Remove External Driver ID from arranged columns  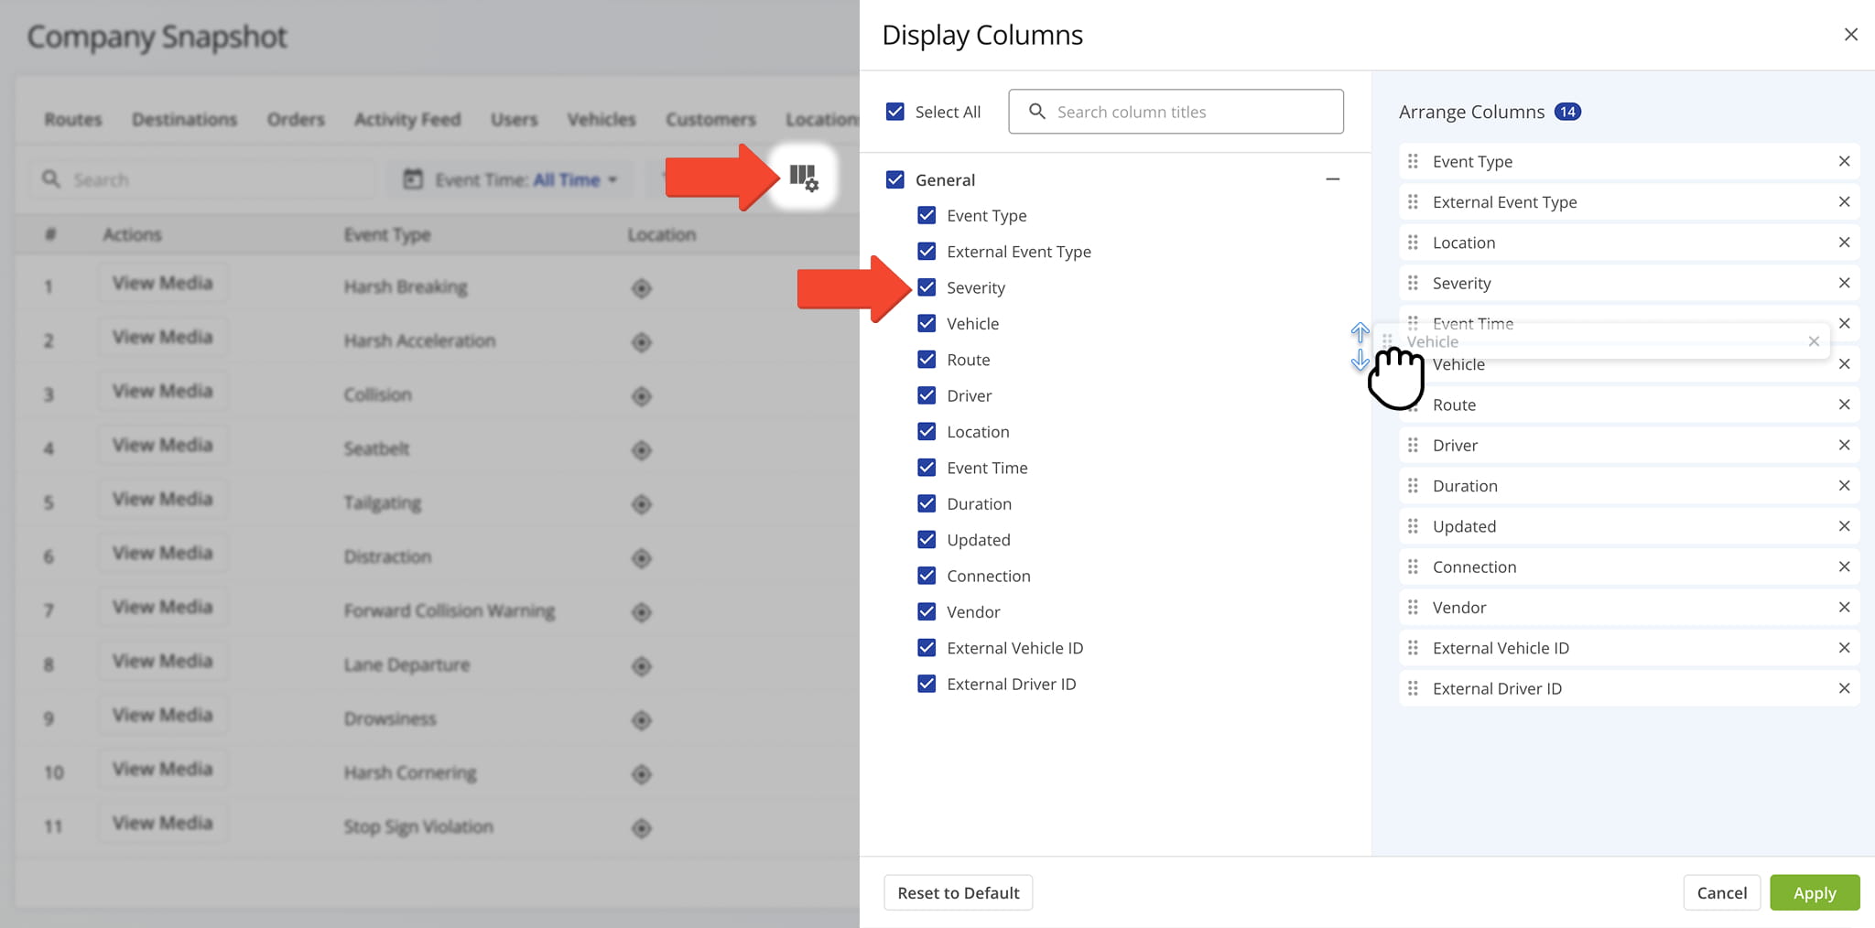tap(1844, 688)
